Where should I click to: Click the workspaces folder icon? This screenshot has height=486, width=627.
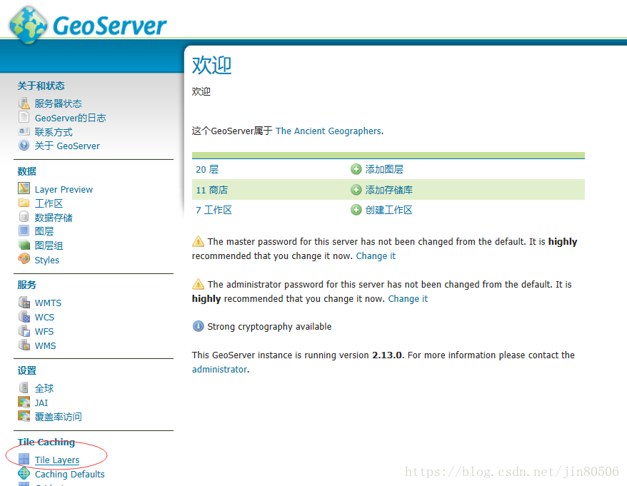24,203
